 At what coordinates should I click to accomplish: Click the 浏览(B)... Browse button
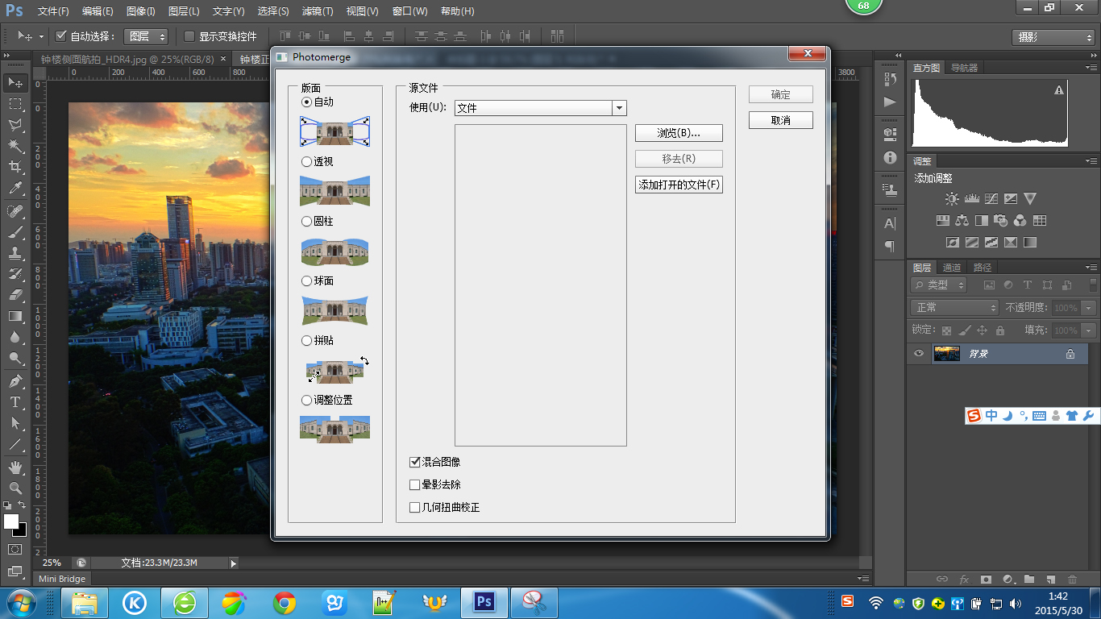[679, 133]
